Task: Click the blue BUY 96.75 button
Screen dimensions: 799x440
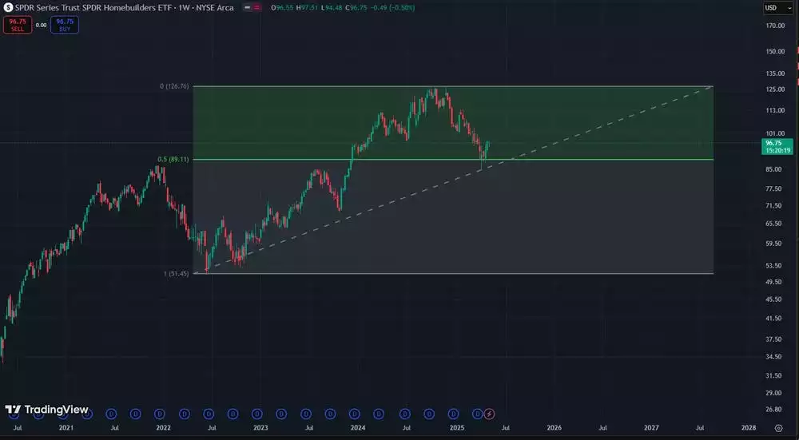Action: (x=65, y=25)
